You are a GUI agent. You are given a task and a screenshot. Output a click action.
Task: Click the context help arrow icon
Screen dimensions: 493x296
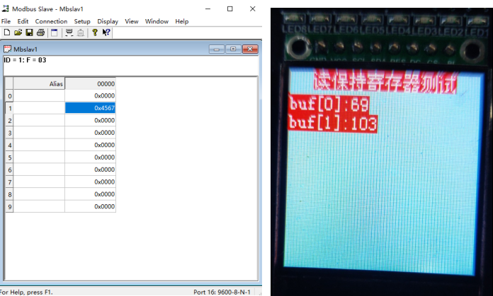[x=106, y=32]
